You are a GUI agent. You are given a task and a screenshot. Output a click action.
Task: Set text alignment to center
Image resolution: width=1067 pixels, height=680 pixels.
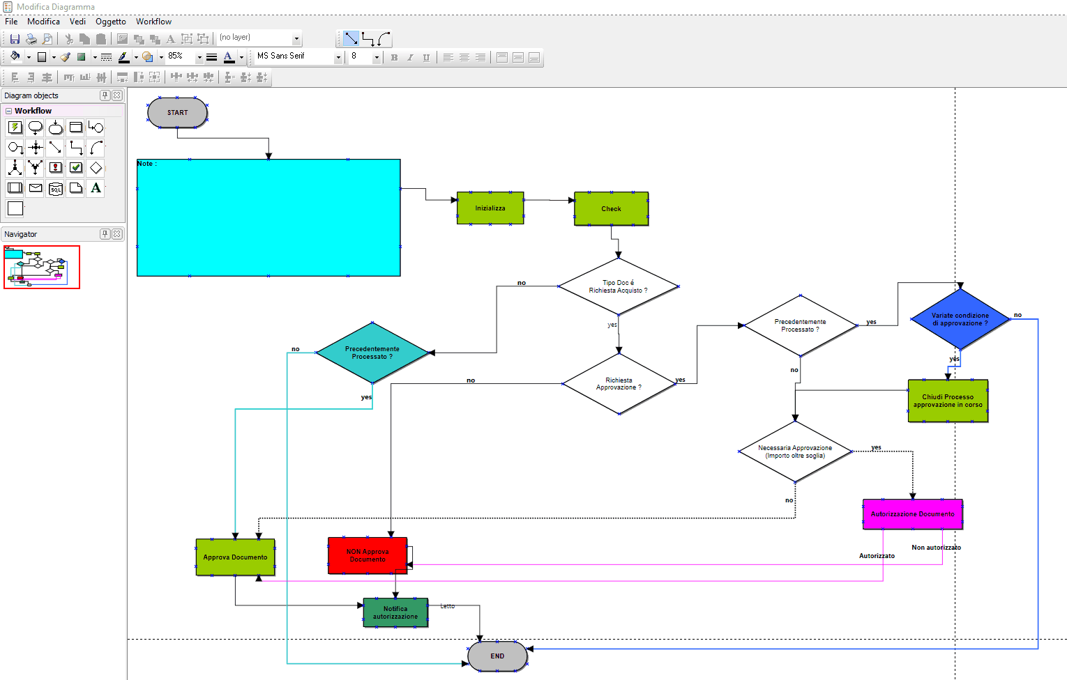point(464,58)
